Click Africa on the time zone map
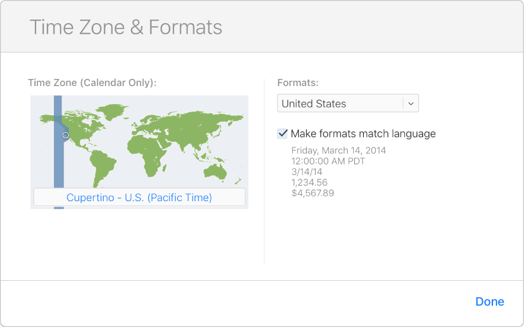Image resolution: width=525 pixels, height=327 pixels. 148,148
